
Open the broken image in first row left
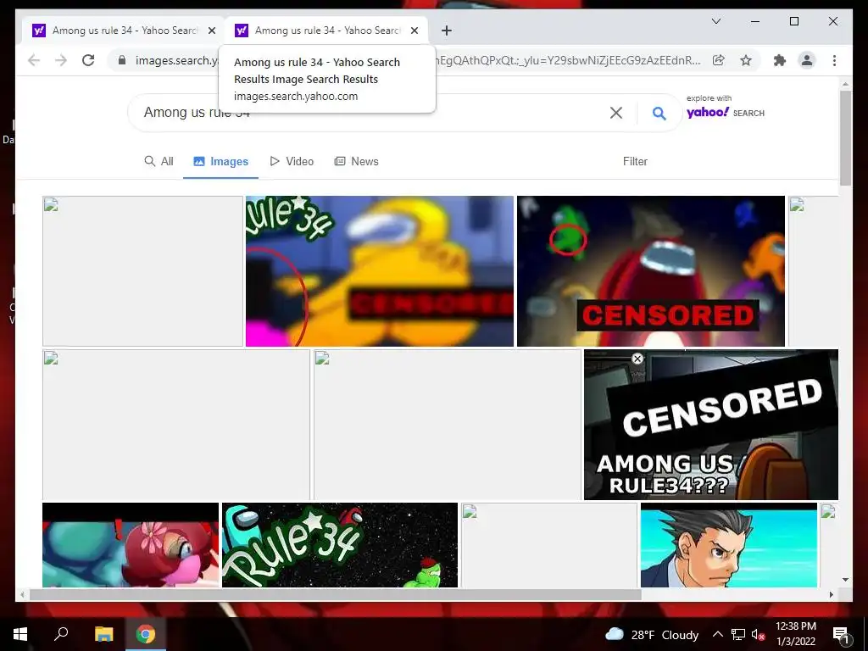[x=142, y=271]
